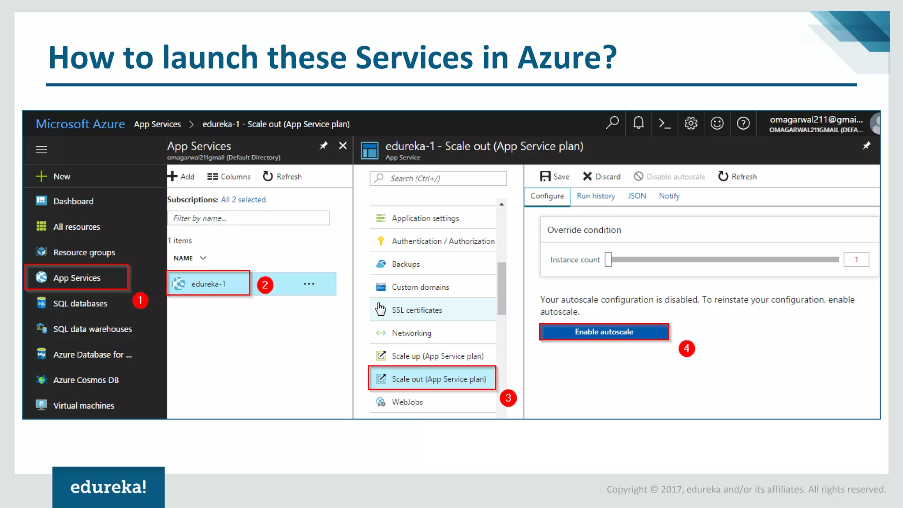Open the JSON tab

pyautogui.click(x=637, y=196)
